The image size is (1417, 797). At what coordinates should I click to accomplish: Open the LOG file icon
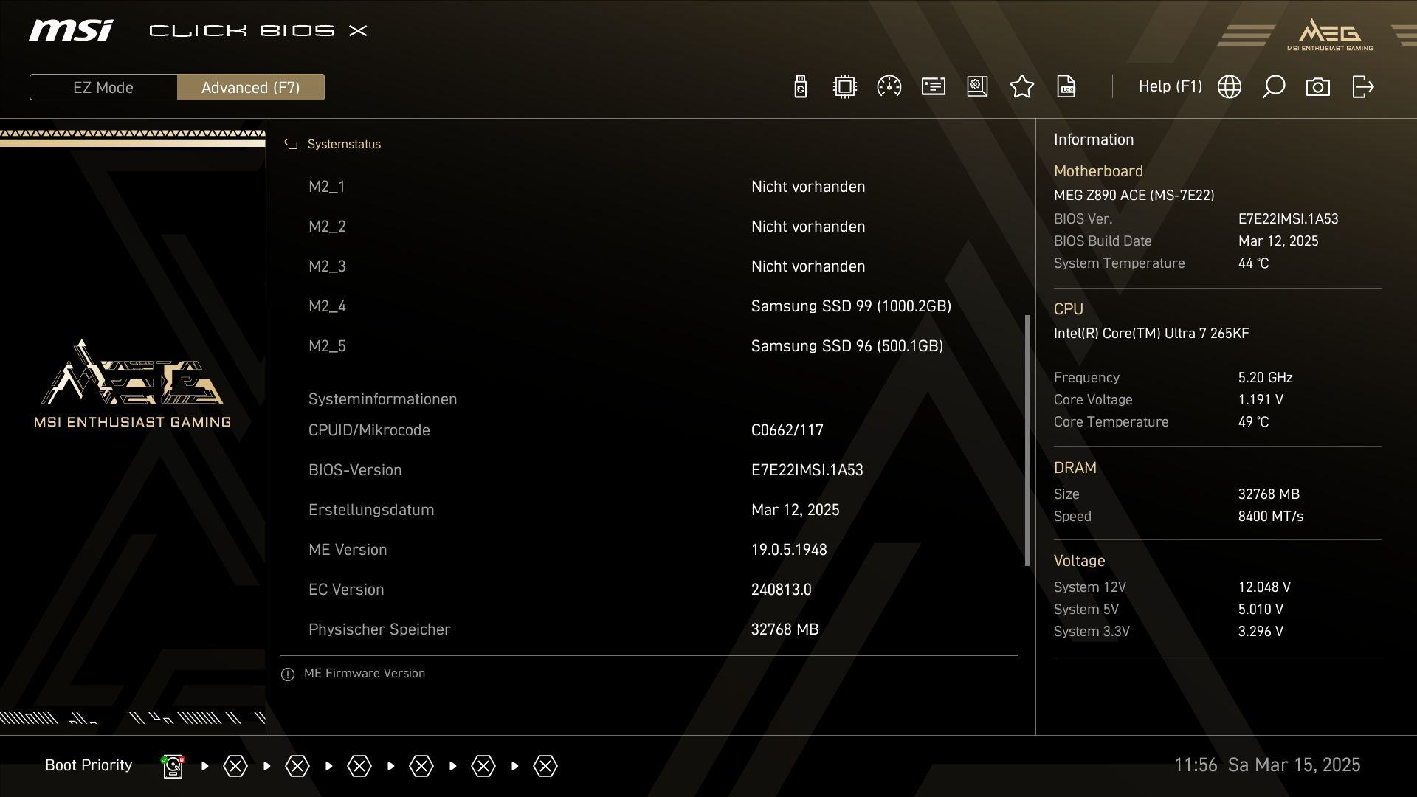(1066, 87)
